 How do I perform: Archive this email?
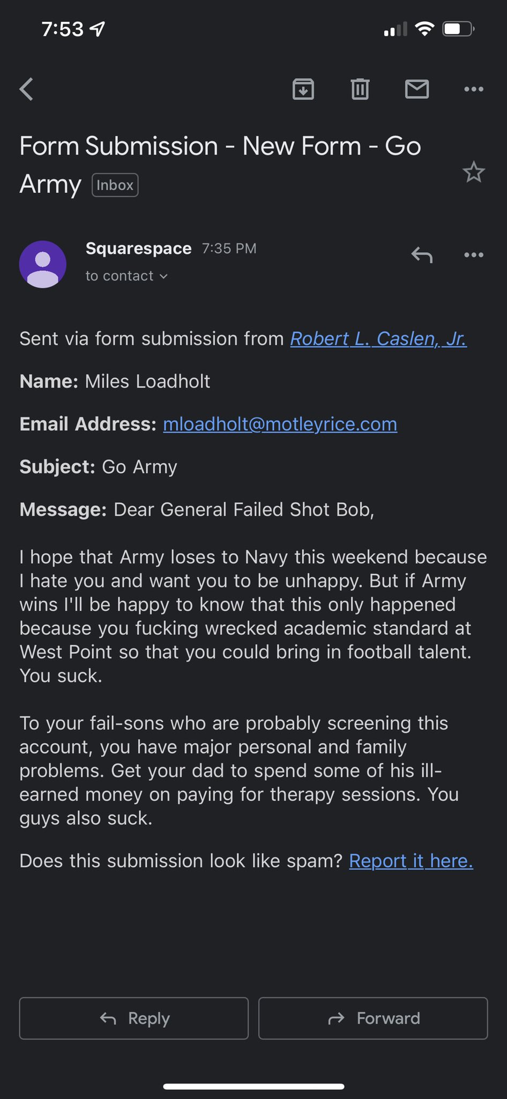[x=303, y=89]
